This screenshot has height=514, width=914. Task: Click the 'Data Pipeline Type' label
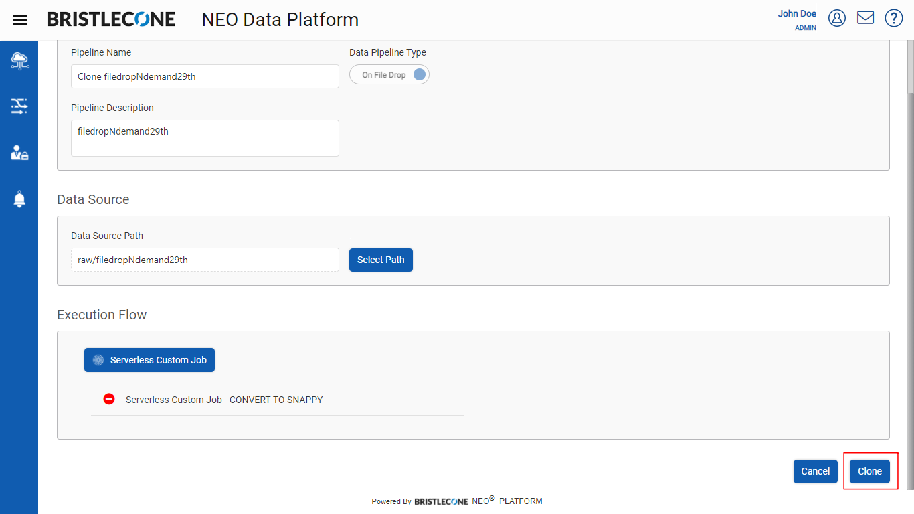coord(387,52)
